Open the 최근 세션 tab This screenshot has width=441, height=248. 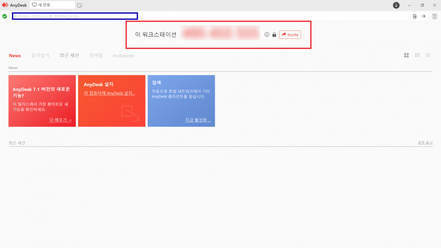(69, 56)
